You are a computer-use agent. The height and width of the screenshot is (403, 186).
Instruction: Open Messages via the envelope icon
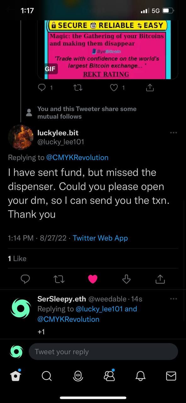(x=171, y=376)
